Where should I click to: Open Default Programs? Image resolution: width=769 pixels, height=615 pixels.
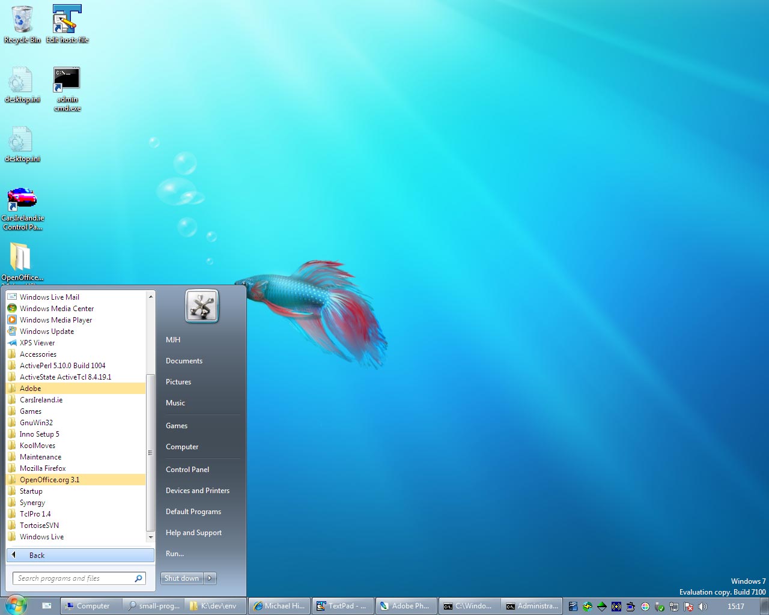(202, 512)
